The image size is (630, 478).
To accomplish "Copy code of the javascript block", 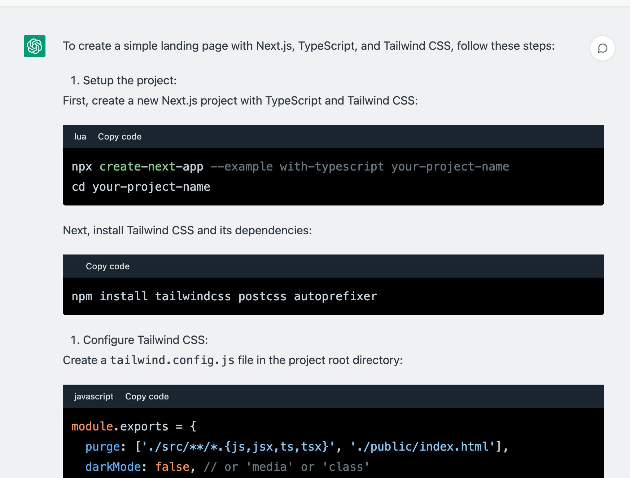I will click(x=147, y=397).
